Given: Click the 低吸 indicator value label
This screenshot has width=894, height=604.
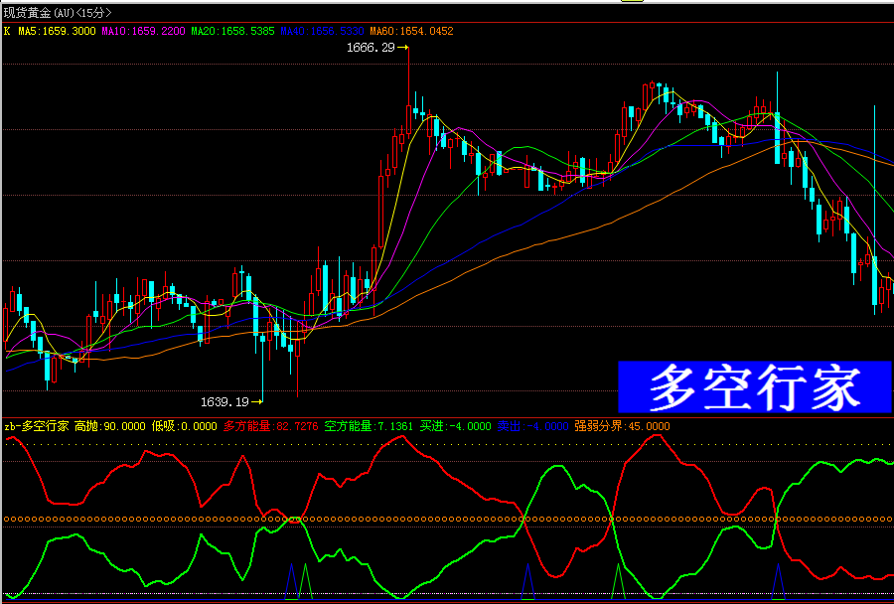Looking at the screenshot, I should click(184, 426).
